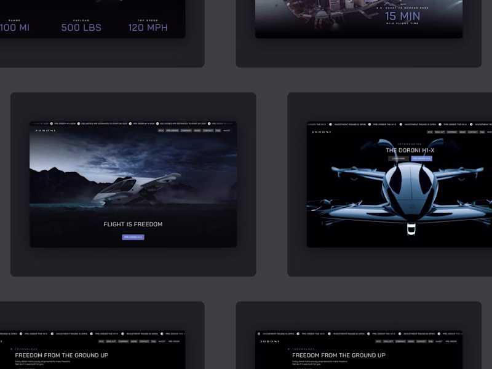Click the Learn More button under The Doroni H1-X
This screenshot has width=492, height=369.
tap(399, 159)
